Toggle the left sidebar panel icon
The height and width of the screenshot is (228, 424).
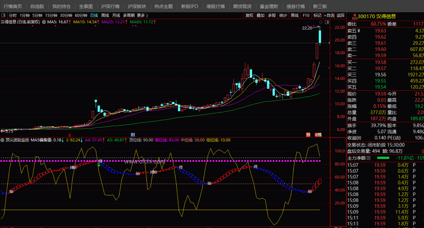tap(3, 15)
